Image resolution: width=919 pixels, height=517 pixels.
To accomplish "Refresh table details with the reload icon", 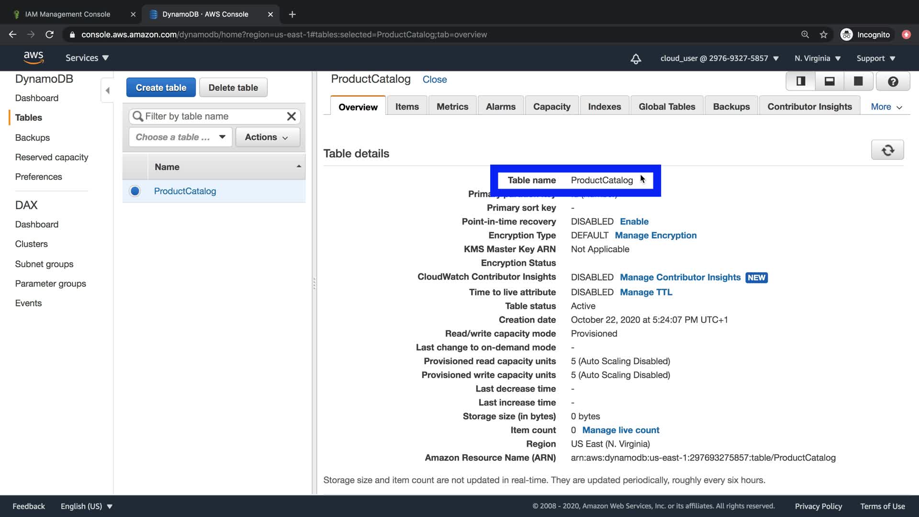I will click(887, 150).
